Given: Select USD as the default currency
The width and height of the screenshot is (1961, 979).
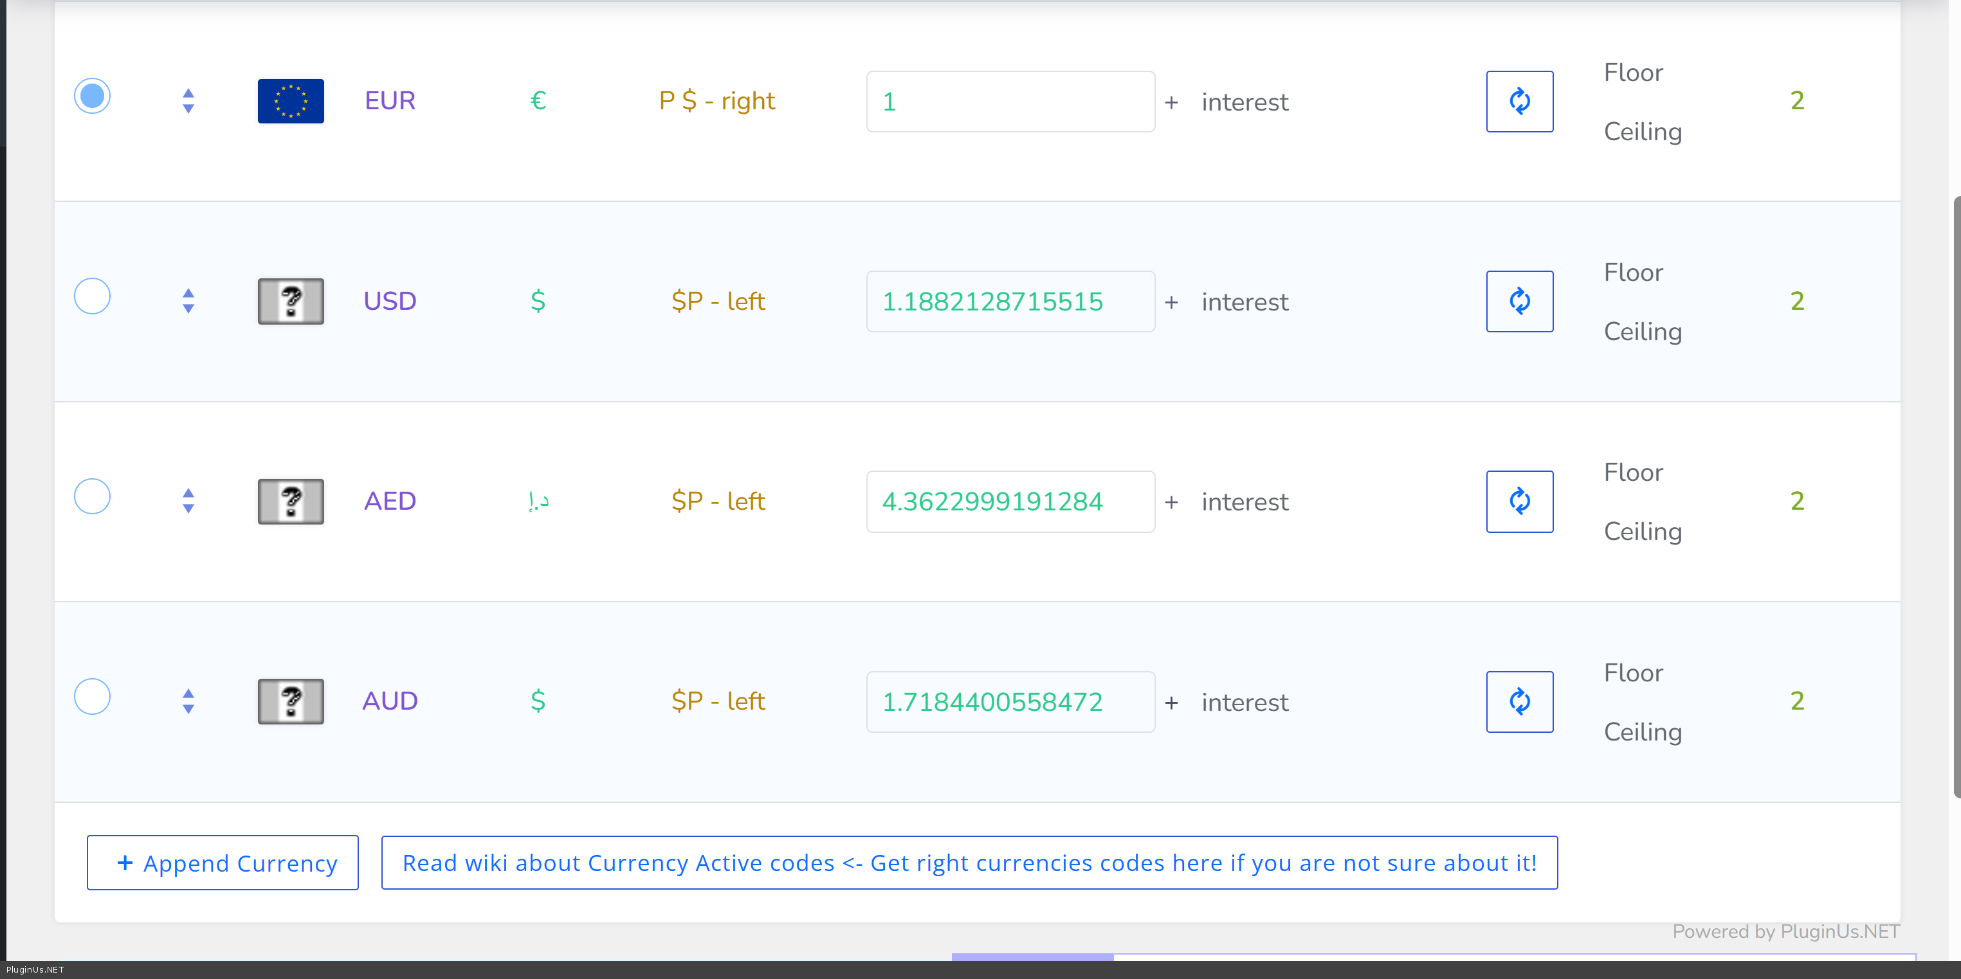Looking at the screenshot, I should click(x=92, y=296).
